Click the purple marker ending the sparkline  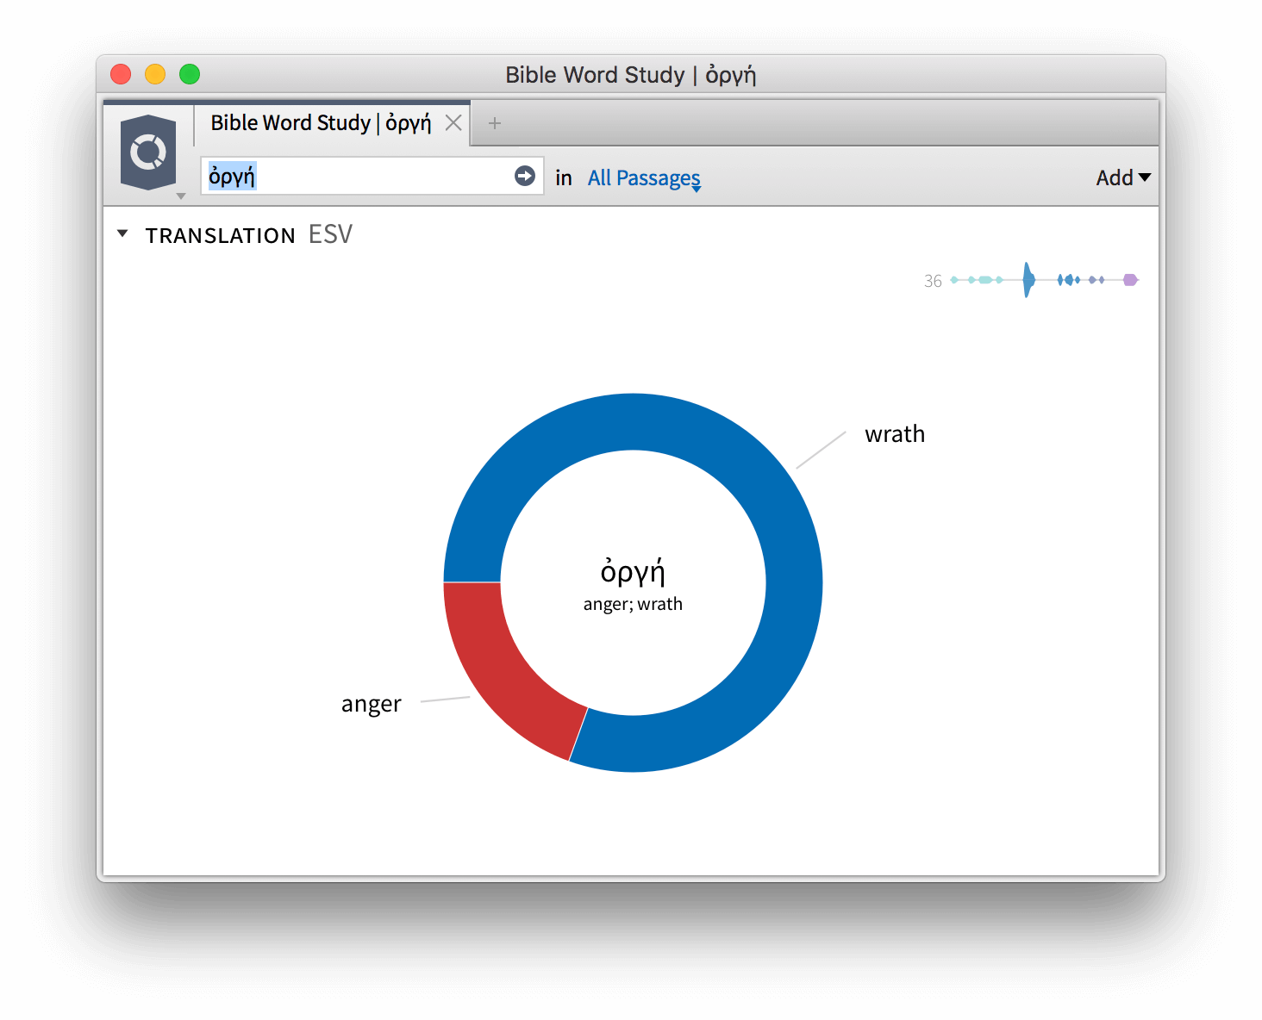pyautogui.click(x=1130, y=280)
